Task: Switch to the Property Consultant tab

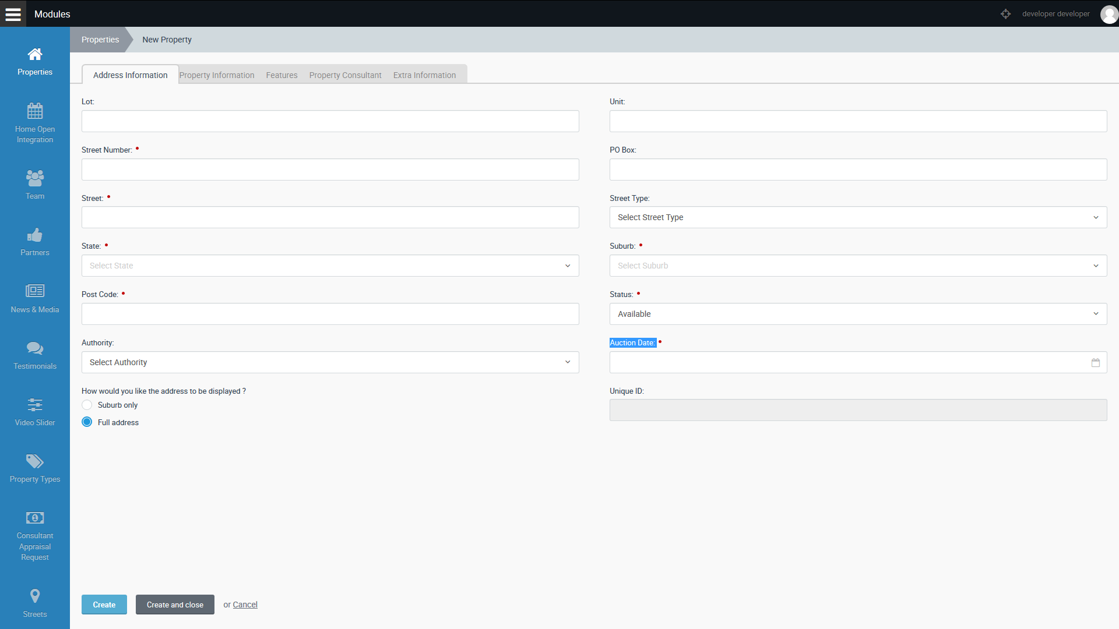Action: (345, 75)
